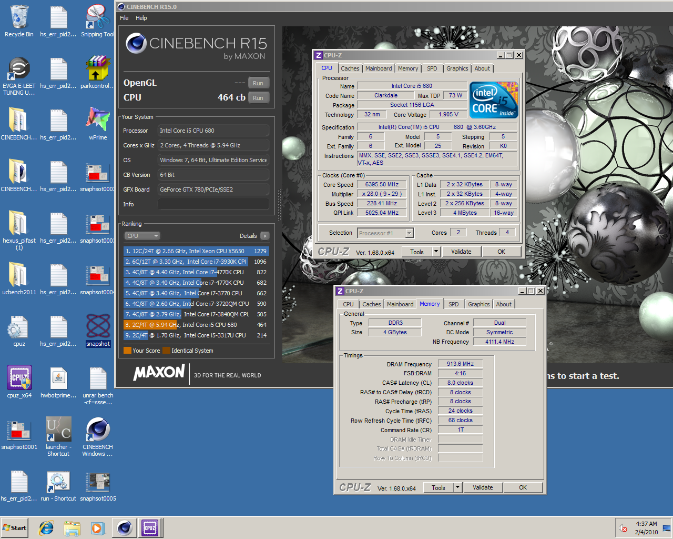
Task: Select the i7-3720QM ranking row
Action: pyautogui.click(x=196, y=304)
